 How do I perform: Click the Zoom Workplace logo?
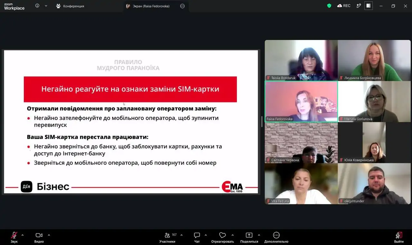pyautogui.click(x=14, y=6)
